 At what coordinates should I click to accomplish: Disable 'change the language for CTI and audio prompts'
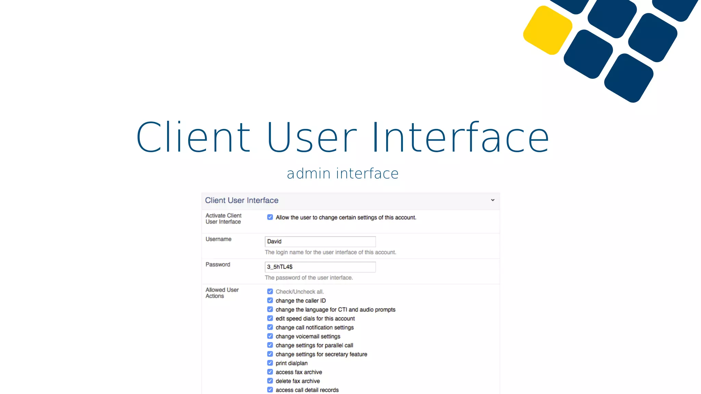270,309
